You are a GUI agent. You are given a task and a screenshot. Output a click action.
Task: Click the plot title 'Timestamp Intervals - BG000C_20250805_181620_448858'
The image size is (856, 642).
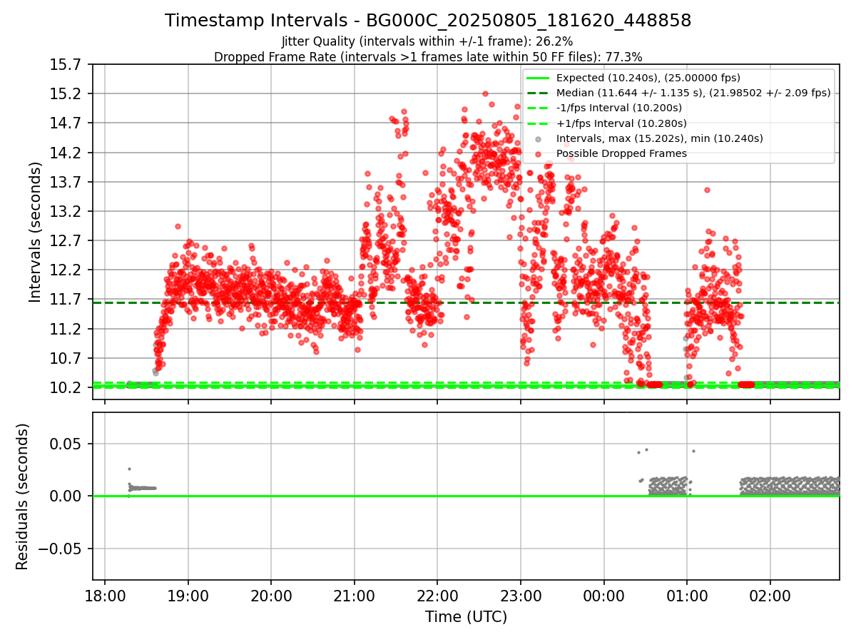pos(428,21)
